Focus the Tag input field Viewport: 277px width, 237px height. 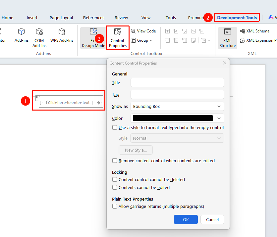coord(177,94)
